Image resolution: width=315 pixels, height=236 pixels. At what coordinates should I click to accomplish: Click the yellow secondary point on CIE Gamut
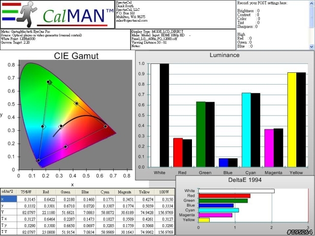[77, 103]
